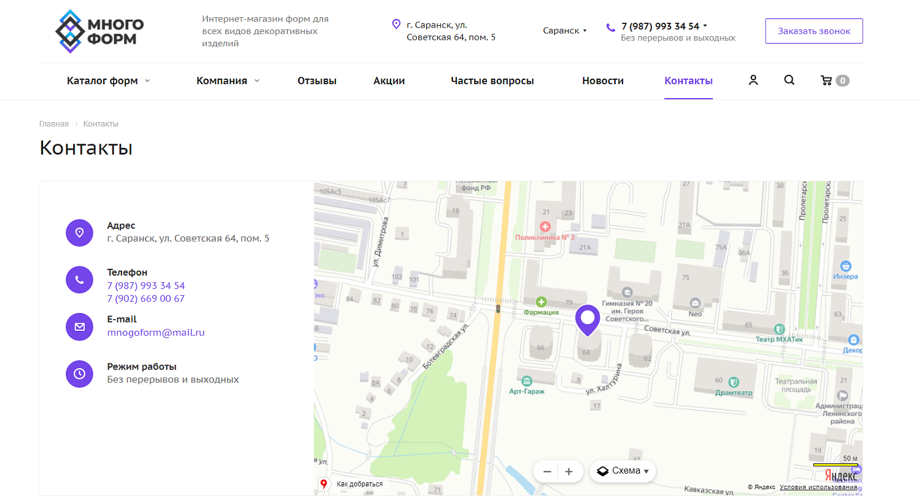Click the Mnogo Form logo
The height and width of the screenshot is (502, 921).
click(x=98, y=29)
